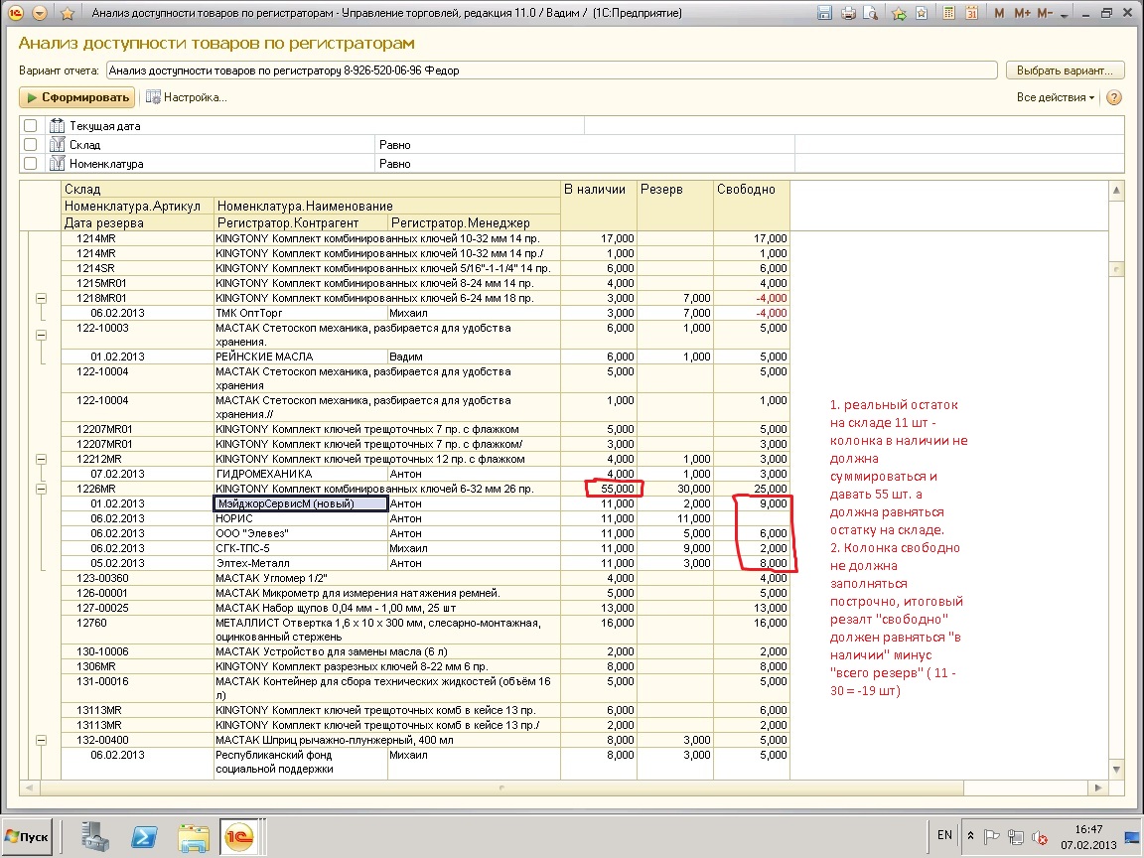Open Windows Explorer from the taskbar
Screen dimensions: 1144x858
(194, 836)
